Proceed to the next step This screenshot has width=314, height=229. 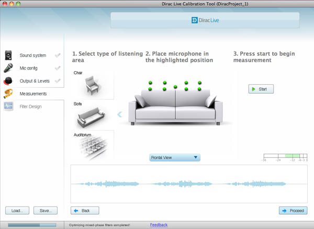click(x=293, y=211)
